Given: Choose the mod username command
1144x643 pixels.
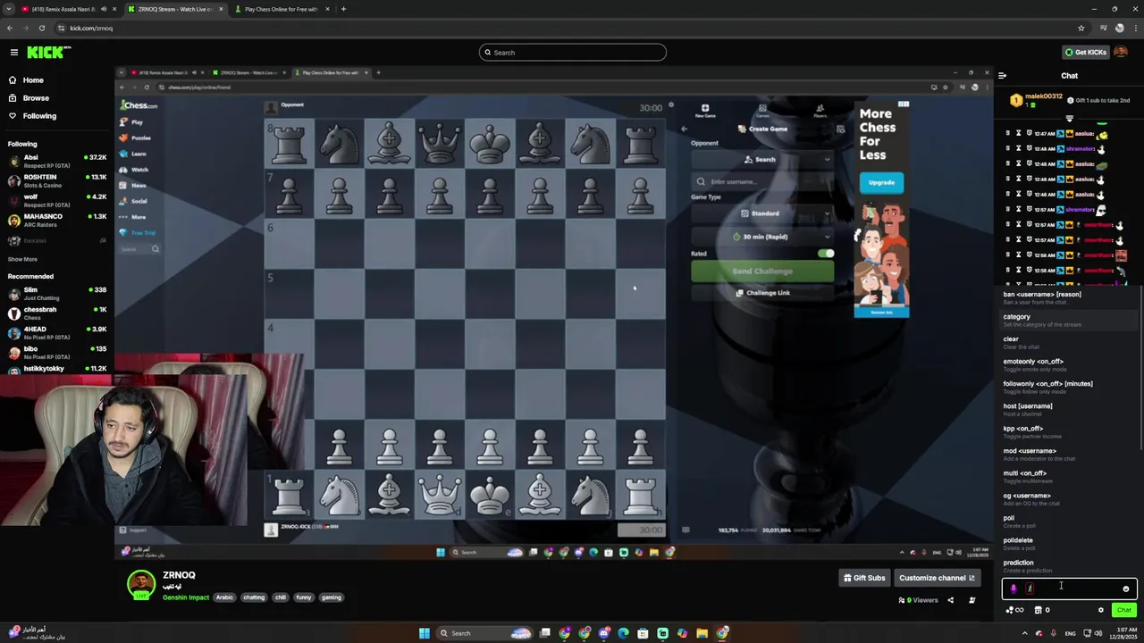Looking at the screenshot, I should 1069,454.
